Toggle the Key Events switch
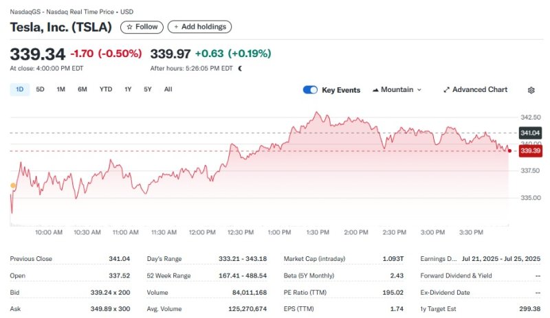 (310, 90)
